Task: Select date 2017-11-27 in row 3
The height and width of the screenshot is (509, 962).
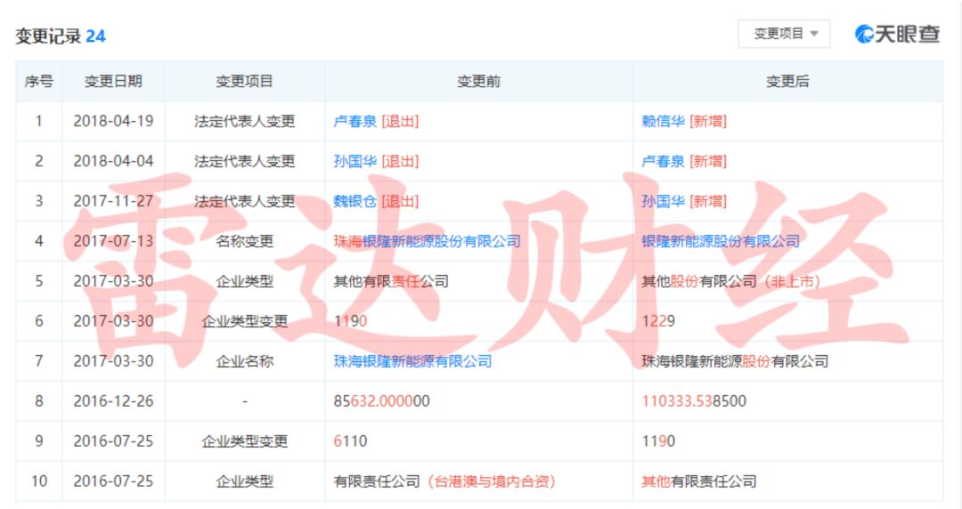Action: [x=113, y=201]
